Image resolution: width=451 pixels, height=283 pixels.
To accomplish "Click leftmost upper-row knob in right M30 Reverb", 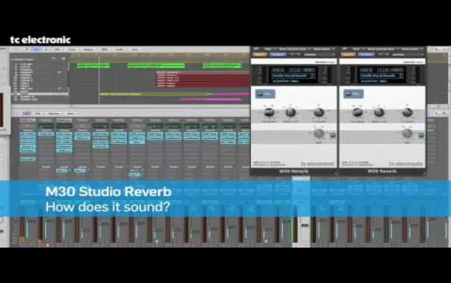I will 357,112.
